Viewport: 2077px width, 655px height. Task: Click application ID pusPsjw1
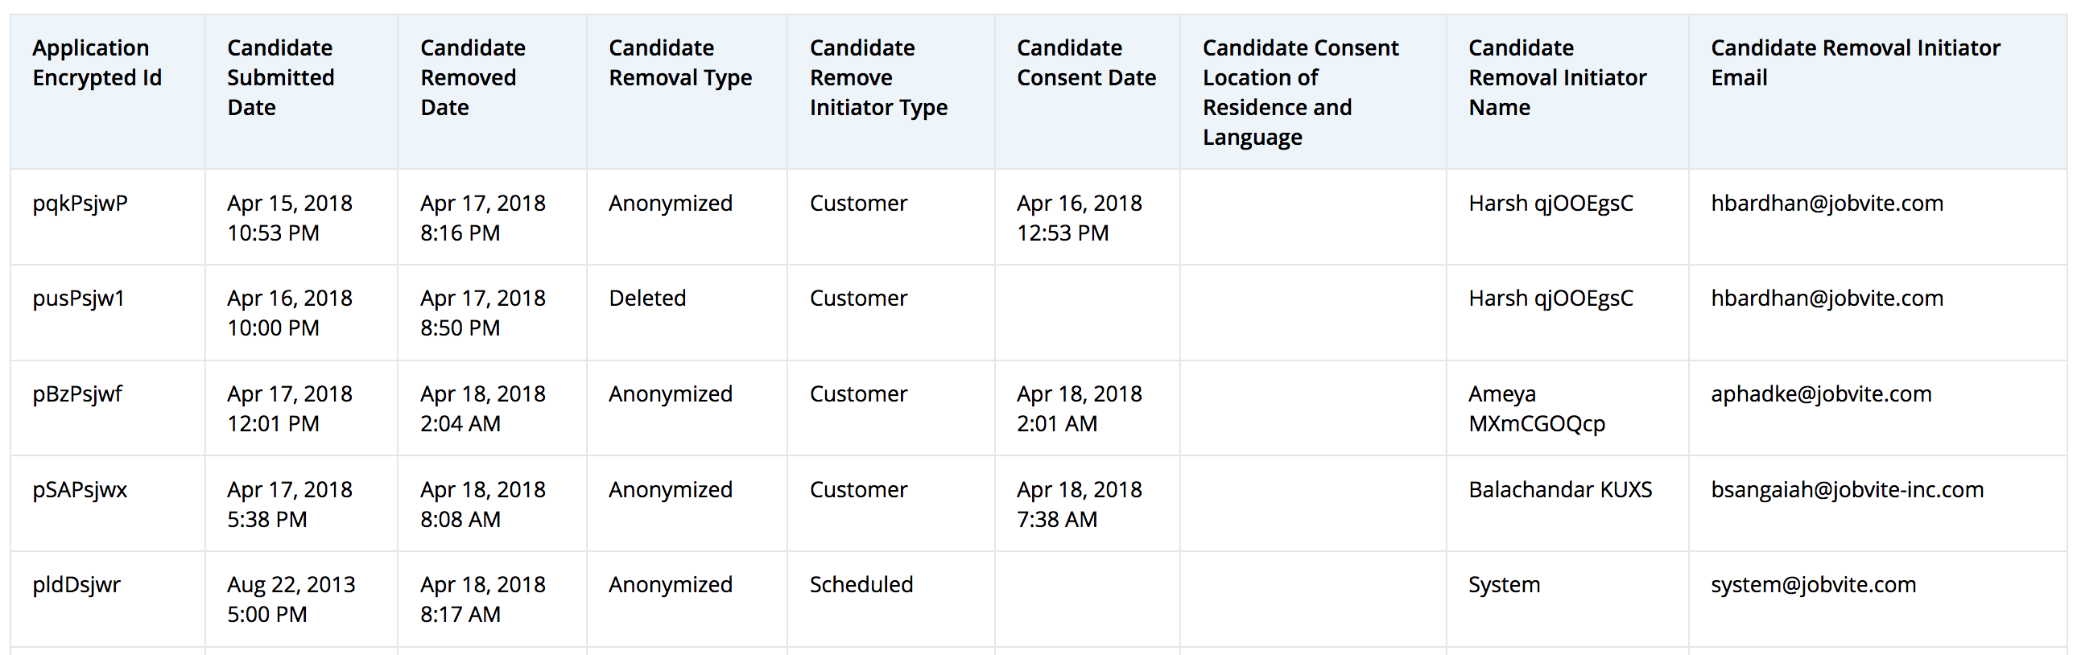pos(78,298)
